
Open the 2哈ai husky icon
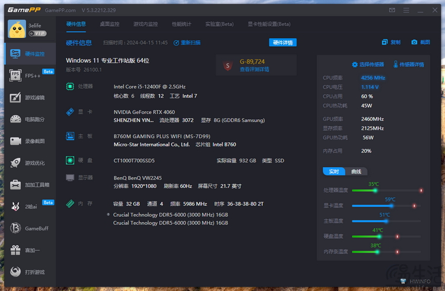(15, 207)
